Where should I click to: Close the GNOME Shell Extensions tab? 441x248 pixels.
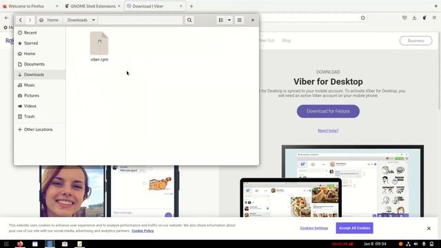click(x=119, y=6)
